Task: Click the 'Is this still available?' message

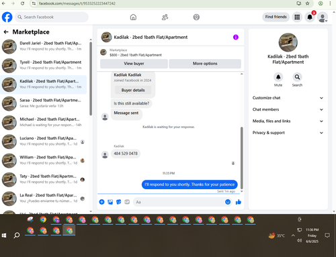Action: 131,103
